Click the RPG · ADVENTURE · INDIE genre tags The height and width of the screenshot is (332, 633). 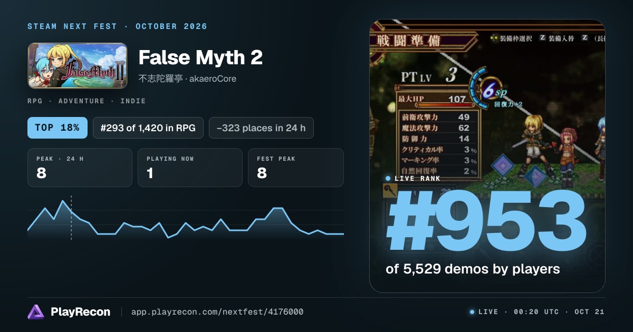pos(87,101)
